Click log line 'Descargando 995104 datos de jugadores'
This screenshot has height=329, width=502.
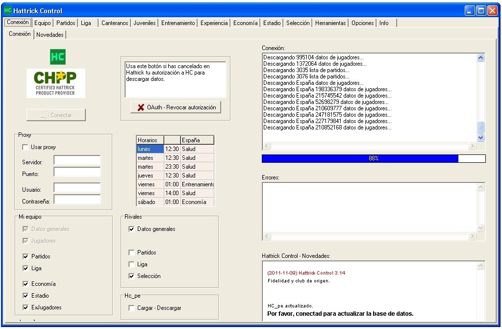pos(313,58)
